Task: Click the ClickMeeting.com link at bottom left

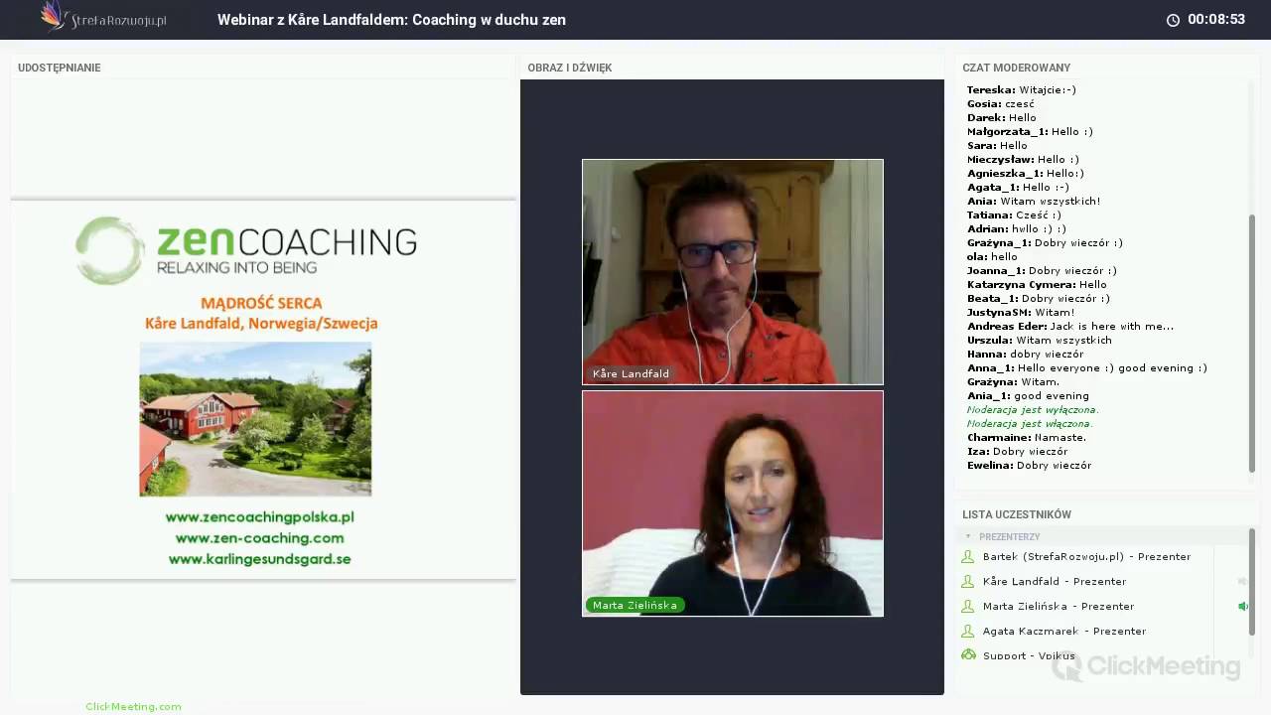Action: click(x=133, y=707)
